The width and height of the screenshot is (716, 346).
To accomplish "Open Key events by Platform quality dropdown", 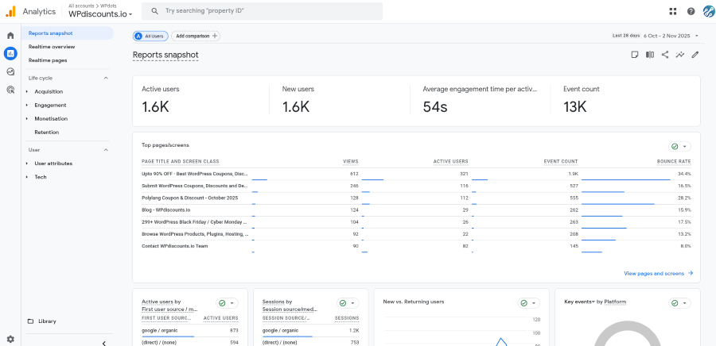I will 679,303.
